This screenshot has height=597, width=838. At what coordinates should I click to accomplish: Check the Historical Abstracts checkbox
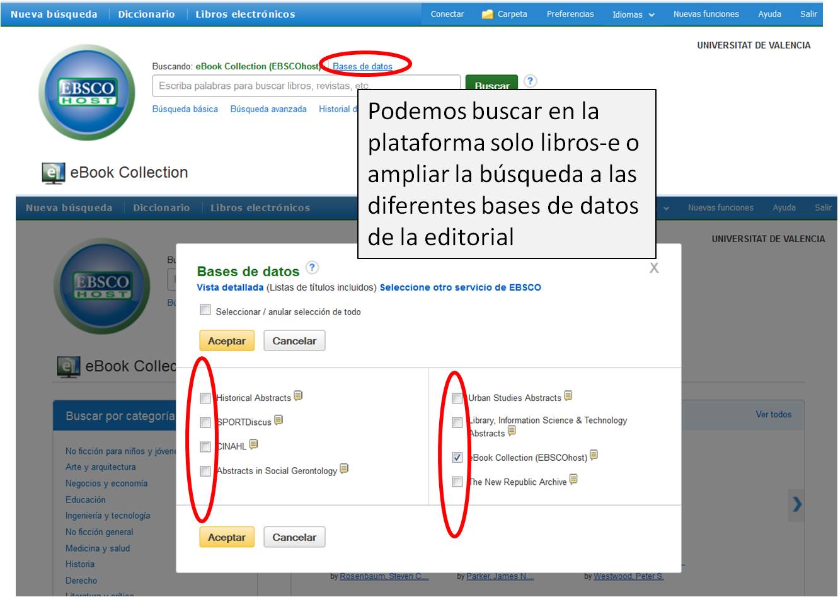(x=205, y=398)
